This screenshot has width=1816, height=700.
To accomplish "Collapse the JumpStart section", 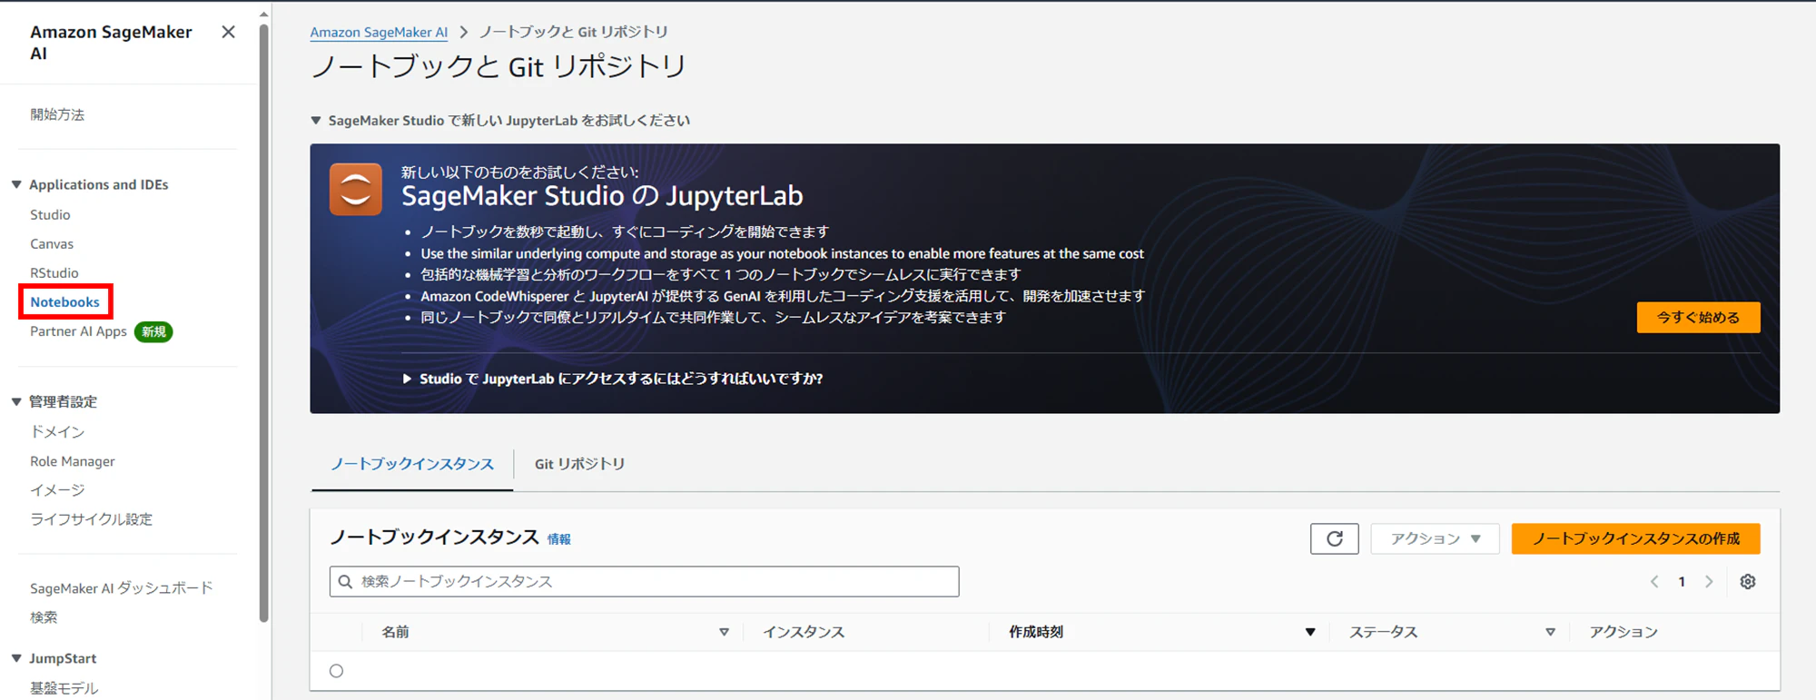I will coord(16,658).
